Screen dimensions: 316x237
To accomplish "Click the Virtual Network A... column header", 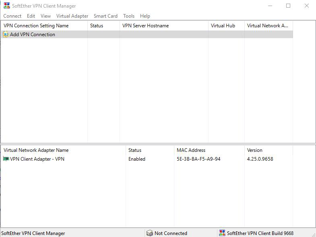I will (268, 26).
